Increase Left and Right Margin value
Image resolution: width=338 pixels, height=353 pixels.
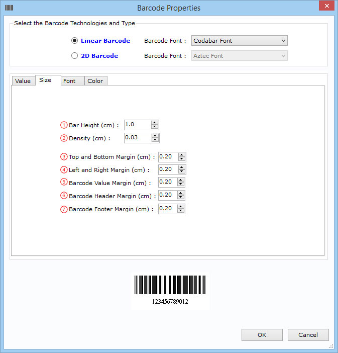click(x=182, y=167)
